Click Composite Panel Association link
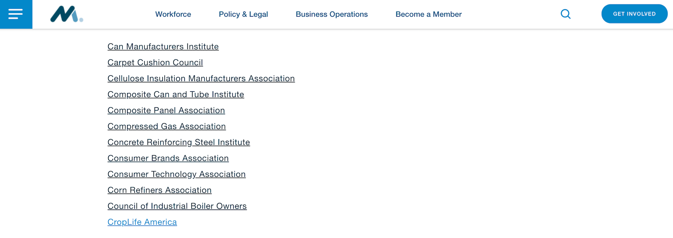Viewport: 673px width, 238px height. tap(166, 110)
